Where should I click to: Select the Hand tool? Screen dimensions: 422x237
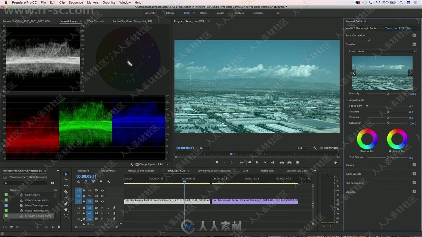pos(66,210)
